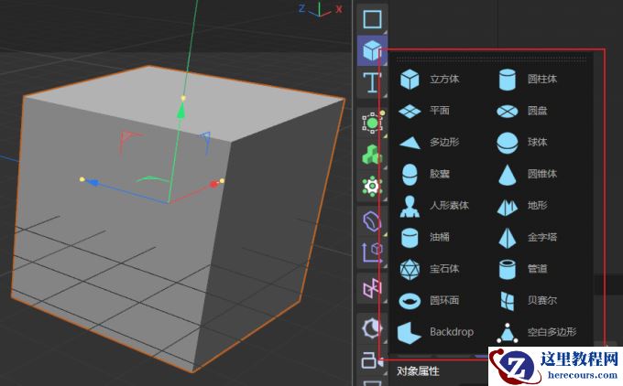Click the purple axis with cube icon

(x=372, y=252)
